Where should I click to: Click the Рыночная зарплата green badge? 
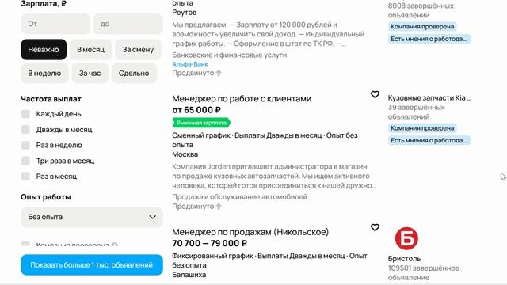(201, 123)
